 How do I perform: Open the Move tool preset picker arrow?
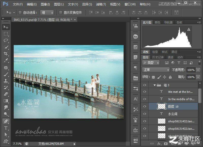(14, 13)
